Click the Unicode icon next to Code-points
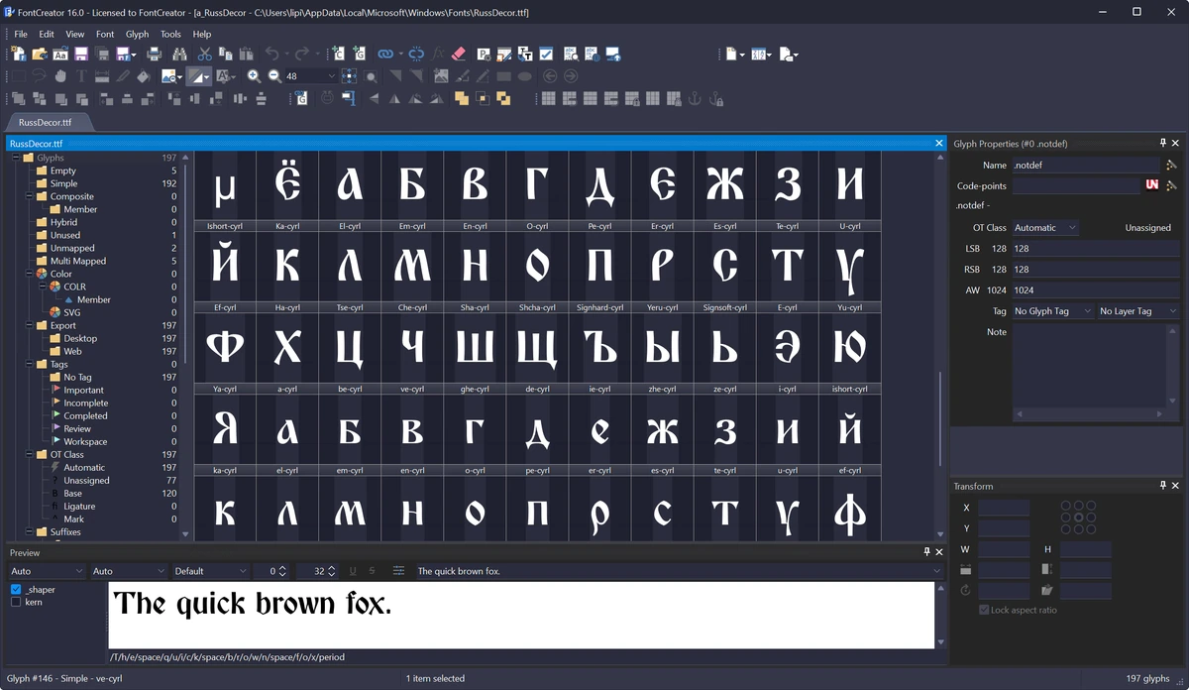This screenshot has height=690, width=1189. (x=1152, y=185)
